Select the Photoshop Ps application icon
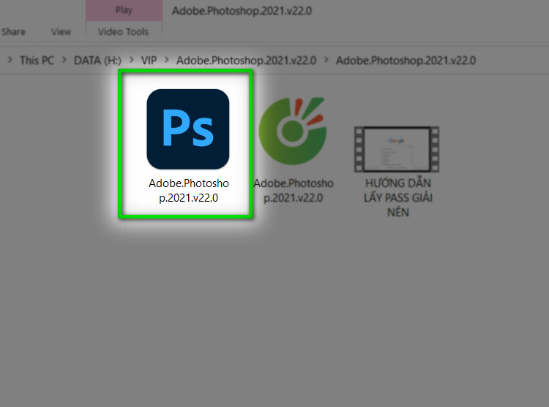 187,129
